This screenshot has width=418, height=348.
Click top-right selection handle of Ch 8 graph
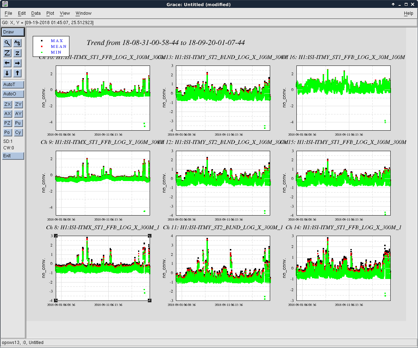(150, 236)
